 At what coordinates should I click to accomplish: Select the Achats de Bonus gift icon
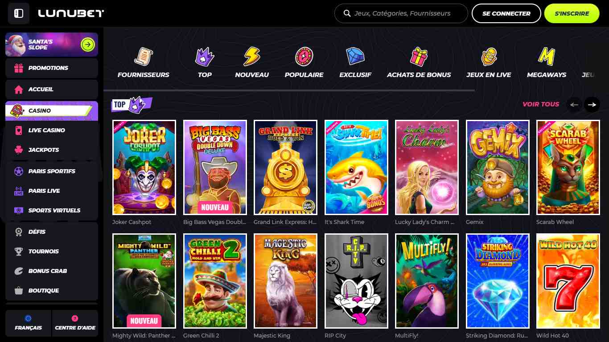point(419,57)
